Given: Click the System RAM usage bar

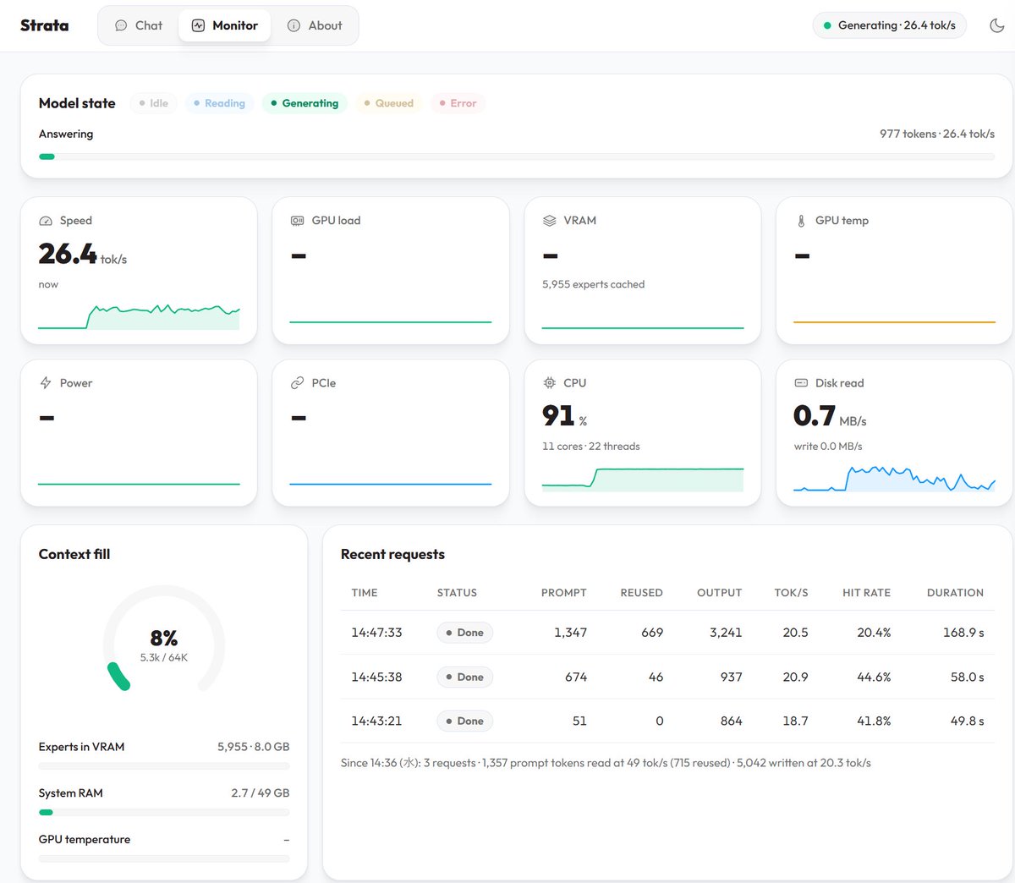Looking at the screenshot, I should tap(164, 812).
